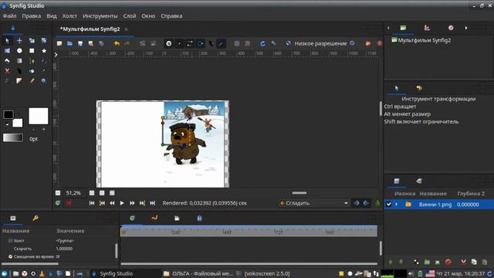Select the Transform tool in toolbox
This screenshot has height=278, width=494.
[x=7, y=41]
